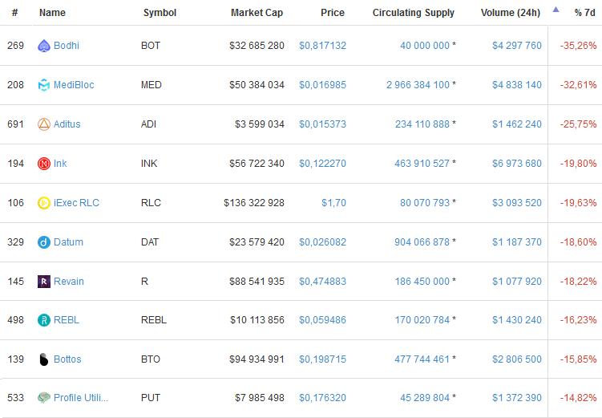The image size is (602, 418).
Task: Click Bodhi volume $4 297 760
Action: pos(517,46)
